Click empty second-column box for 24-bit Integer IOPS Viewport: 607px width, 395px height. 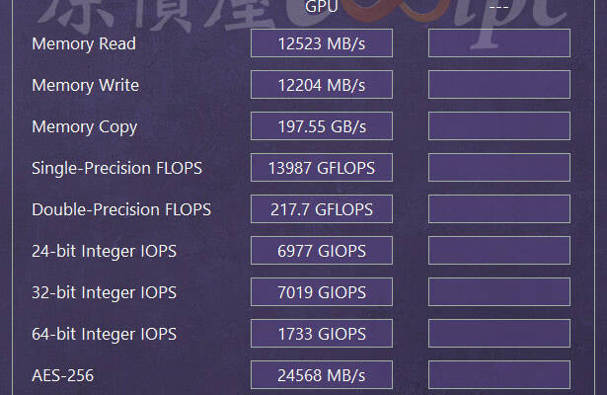tap(499, 250)
